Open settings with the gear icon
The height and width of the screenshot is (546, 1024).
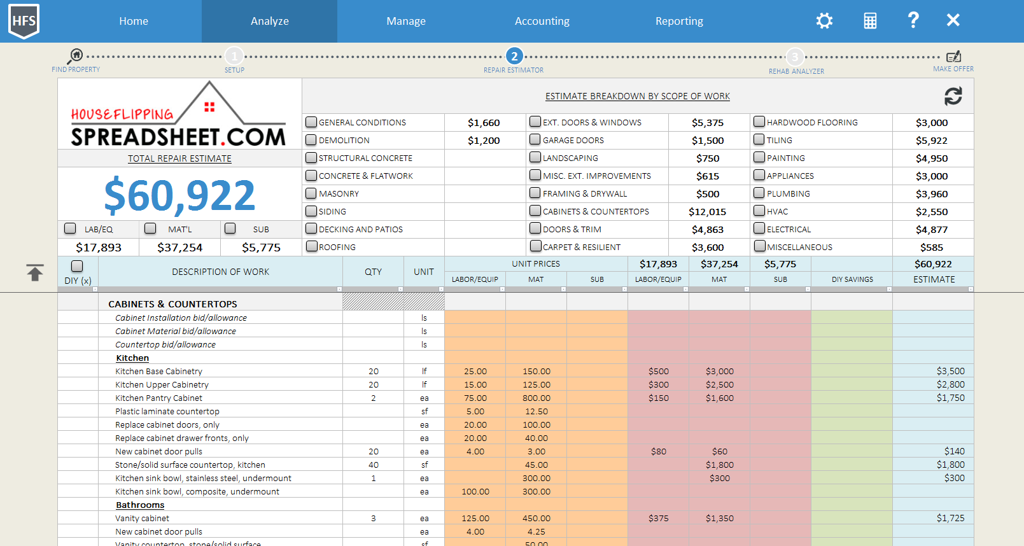point(824,21)
